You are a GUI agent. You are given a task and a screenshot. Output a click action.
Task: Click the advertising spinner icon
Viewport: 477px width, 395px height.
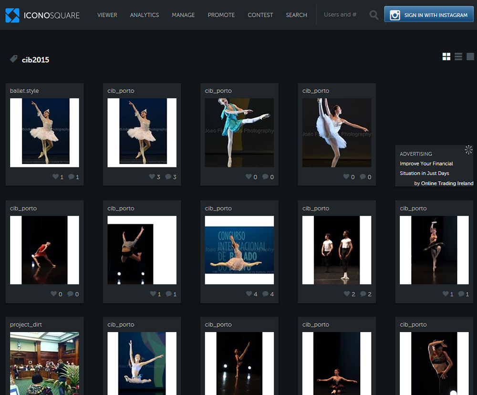(x=468, y=150)
